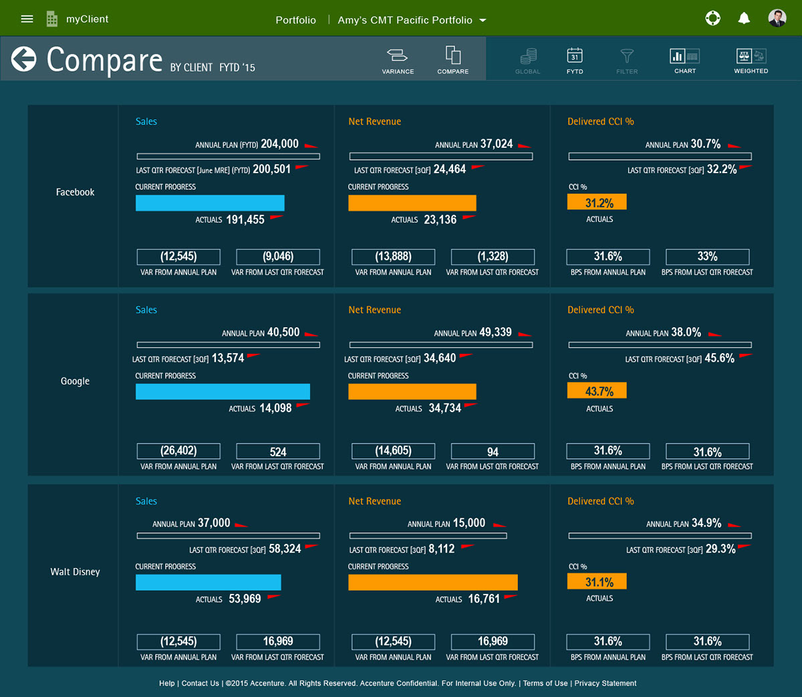Click the flag beside Disney CCI 34.9%

tap(734, 525)
